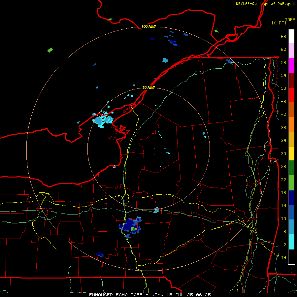Click the TOPS legend heading
The image size is (297, 297).
coord(290,19)
